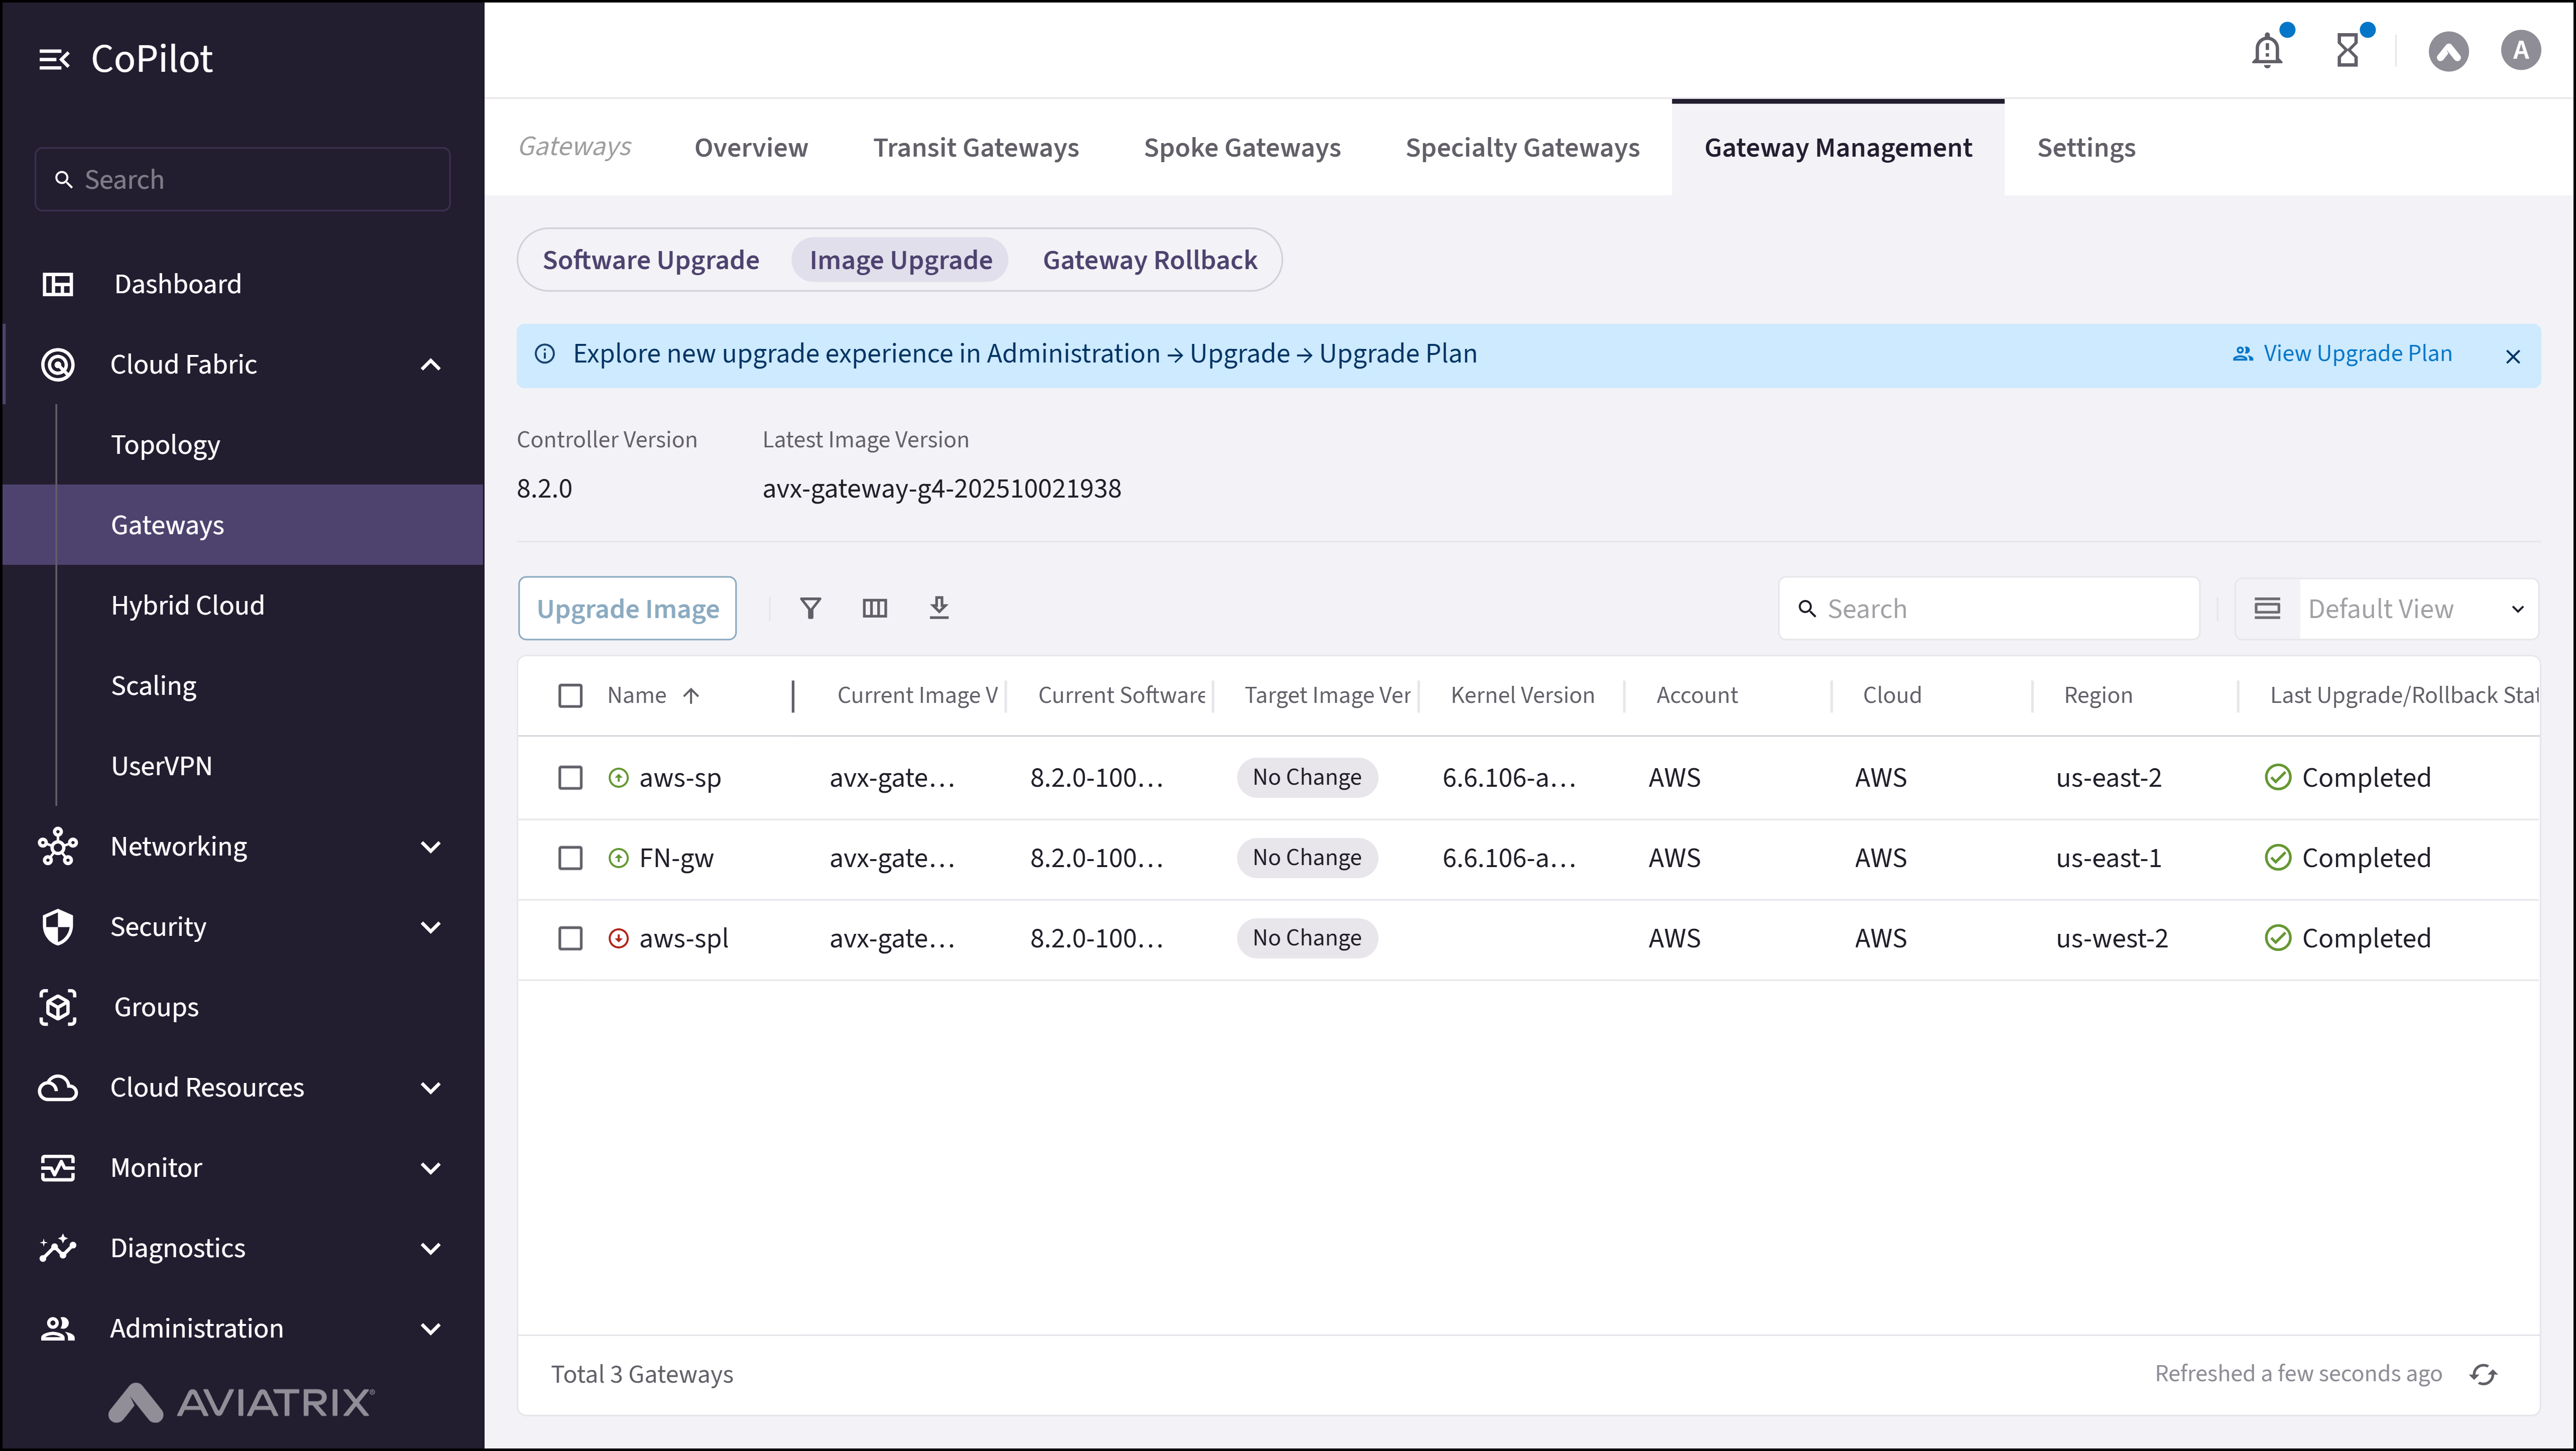
Task: Open the filter options for the gateway table
Action: coord(810,608)
